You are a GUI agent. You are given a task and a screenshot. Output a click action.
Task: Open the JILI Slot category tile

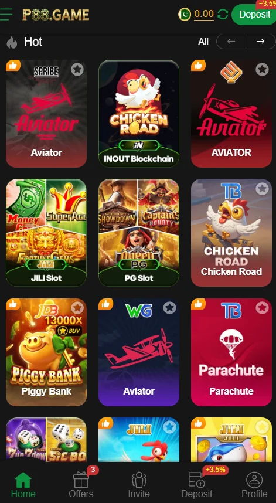click(x=46, y=232)
